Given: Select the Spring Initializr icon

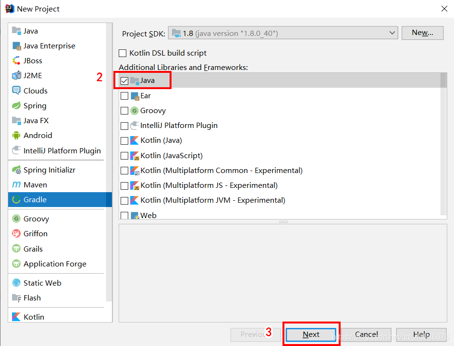Looking at the screenshot, I should (x=16, y=170).
